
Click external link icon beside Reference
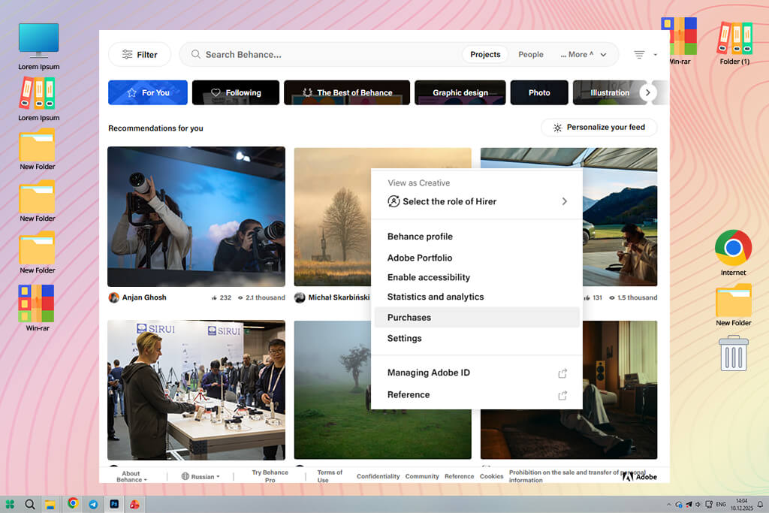(562, 395)
